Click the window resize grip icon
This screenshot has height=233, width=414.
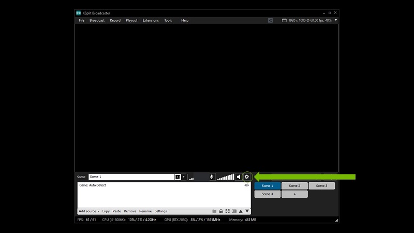[x=336, y=221]
